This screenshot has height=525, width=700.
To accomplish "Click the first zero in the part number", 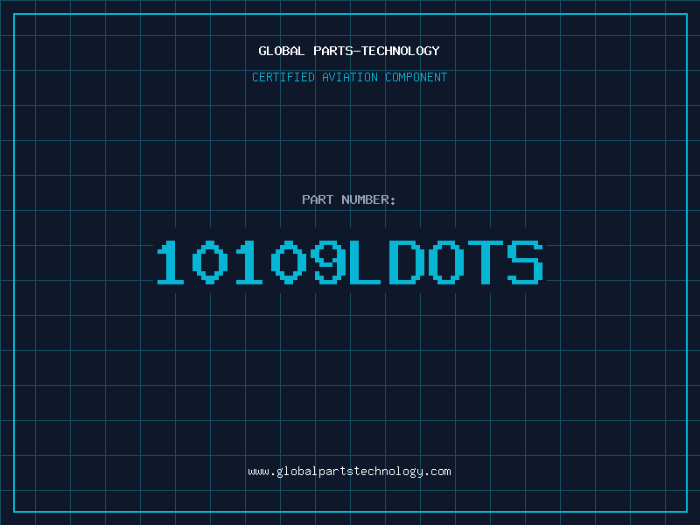I will point(210,262).
